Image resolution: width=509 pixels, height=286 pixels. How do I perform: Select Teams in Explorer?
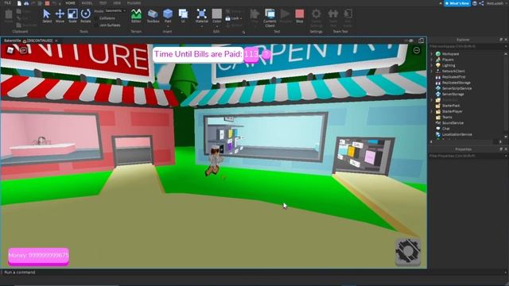tap(447, 117)
